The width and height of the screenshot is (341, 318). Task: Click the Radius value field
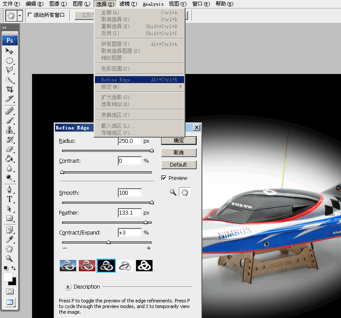click(130, 141)
